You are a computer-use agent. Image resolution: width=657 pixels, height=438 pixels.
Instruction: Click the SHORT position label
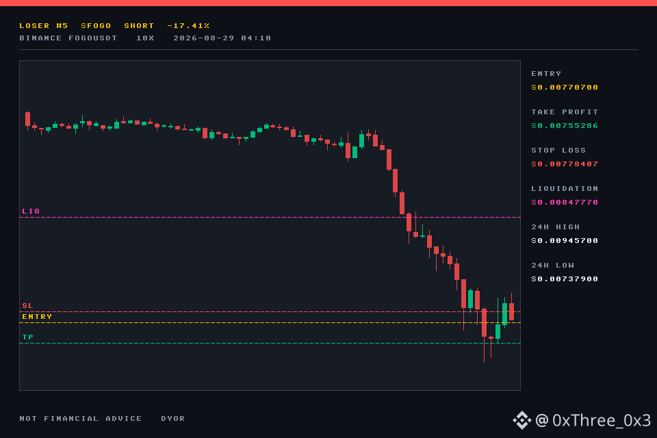[x=139, y=26]
